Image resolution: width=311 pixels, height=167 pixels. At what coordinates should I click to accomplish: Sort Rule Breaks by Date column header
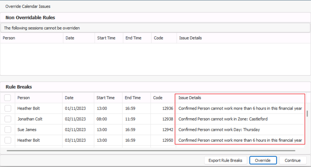point(69,98)
